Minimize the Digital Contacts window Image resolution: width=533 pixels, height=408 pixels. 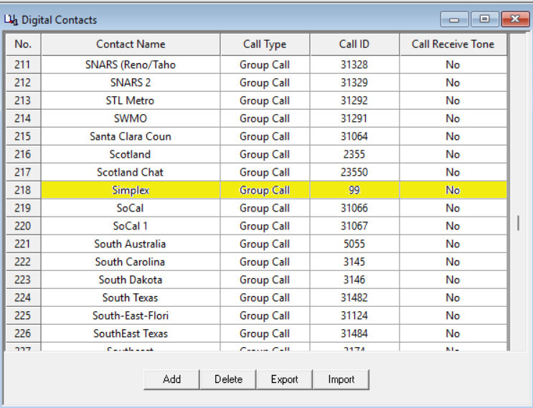point(455,19)
